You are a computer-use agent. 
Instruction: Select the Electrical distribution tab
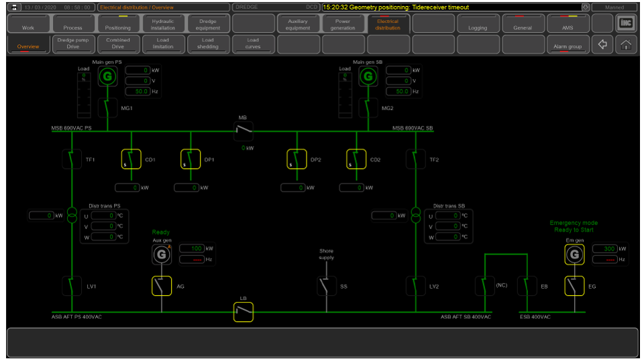[x=388, y=23]
